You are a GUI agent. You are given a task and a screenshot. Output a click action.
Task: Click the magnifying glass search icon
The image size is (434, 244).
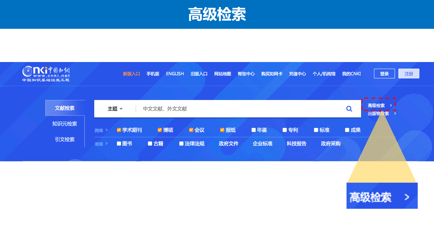(x=349, y=109)
